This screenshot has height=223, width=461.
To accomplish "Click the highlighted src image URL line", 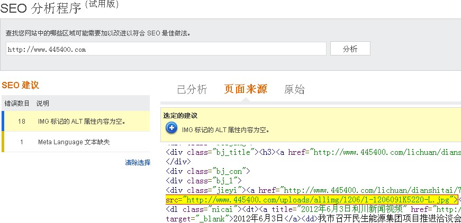I will 311,199.
